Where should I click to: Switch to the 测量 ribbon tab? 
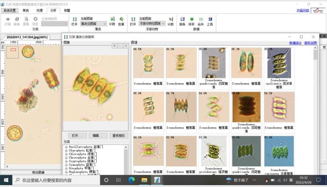67,10
